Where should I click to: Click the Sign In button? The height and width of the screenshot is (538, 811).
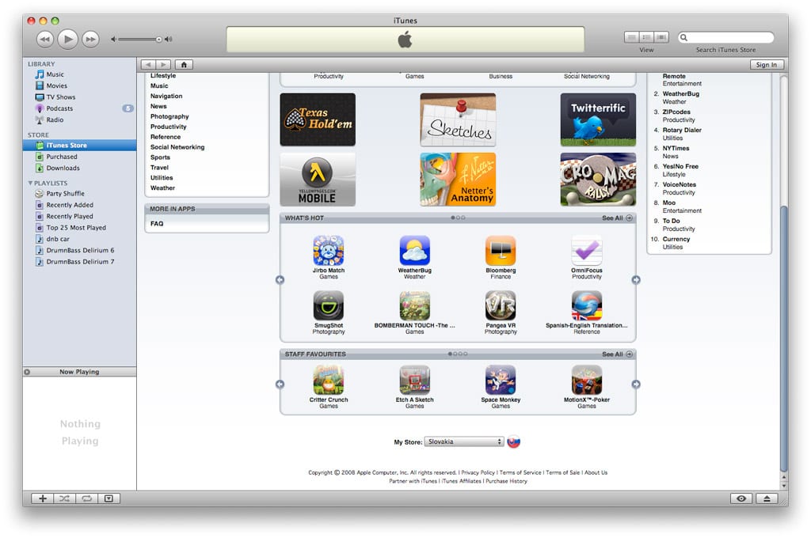(767, 65)
